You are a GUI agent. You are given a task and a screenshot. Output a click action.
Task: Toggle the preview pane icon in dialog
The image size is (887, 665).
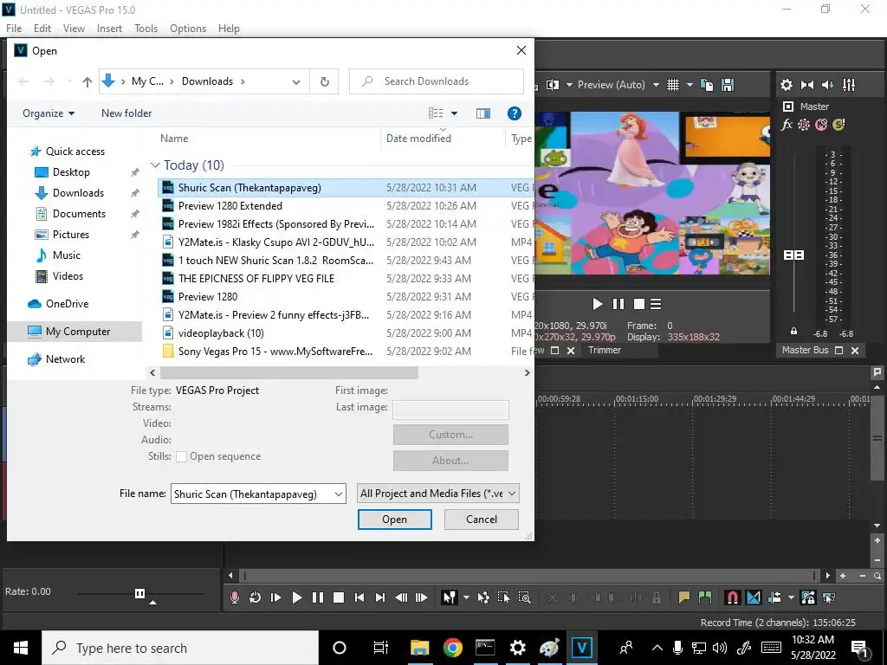coord(483,113)
